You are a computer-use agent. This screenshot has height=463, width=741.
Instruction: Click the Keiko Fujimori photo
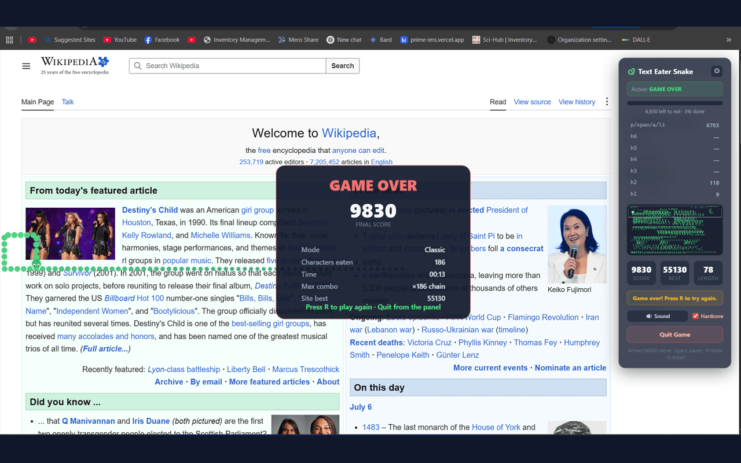(x=577, y=244)
